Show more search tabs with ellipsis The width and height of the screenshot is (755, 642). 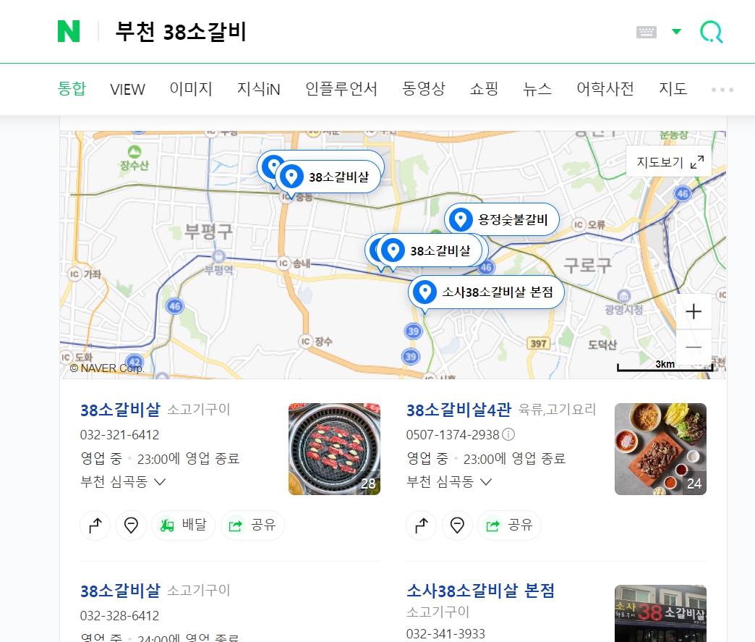point(722,90)
